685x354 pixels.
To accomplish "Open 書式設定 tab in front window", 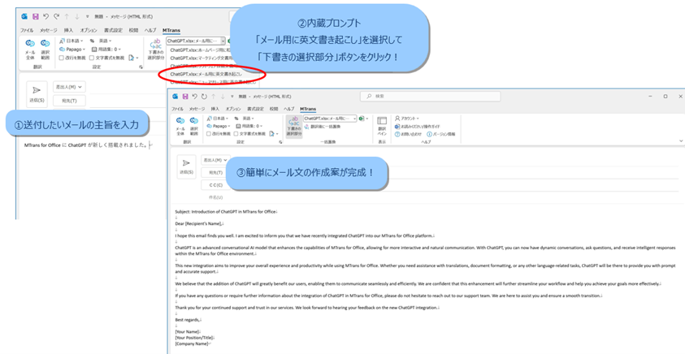I will coord(256,109).
